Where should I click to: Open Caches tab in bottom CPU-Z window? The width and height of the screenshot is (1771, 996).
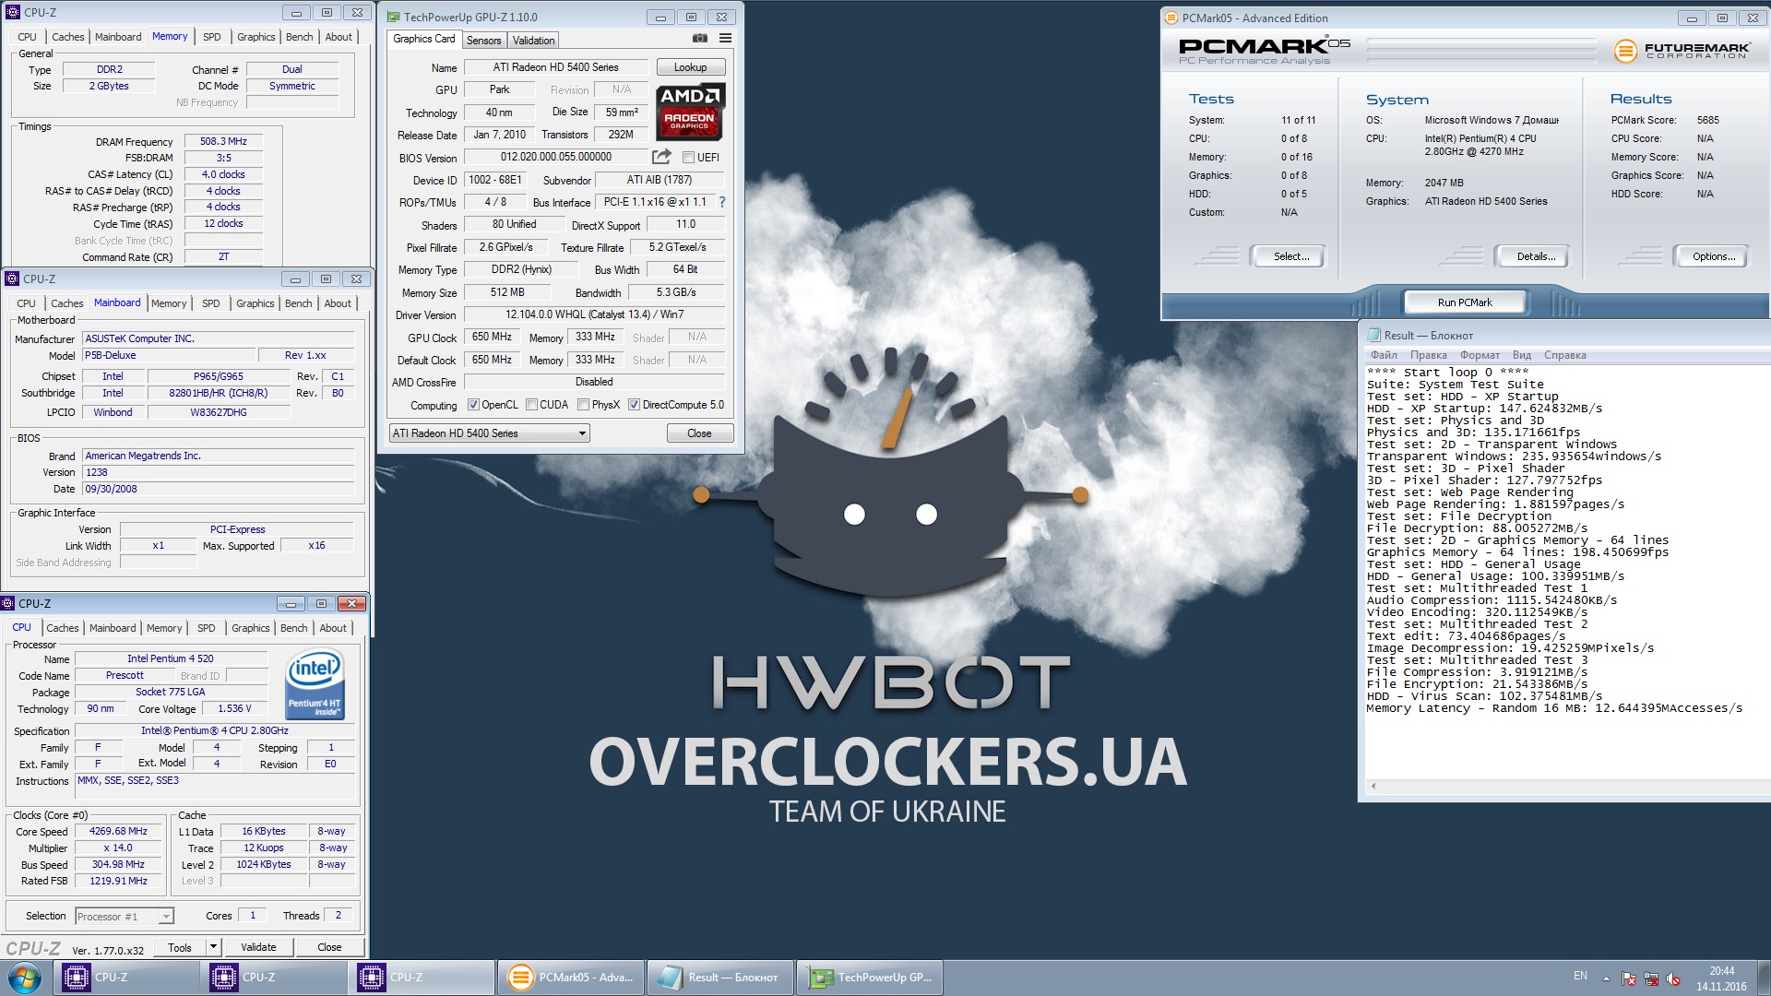tap(63, 628)
